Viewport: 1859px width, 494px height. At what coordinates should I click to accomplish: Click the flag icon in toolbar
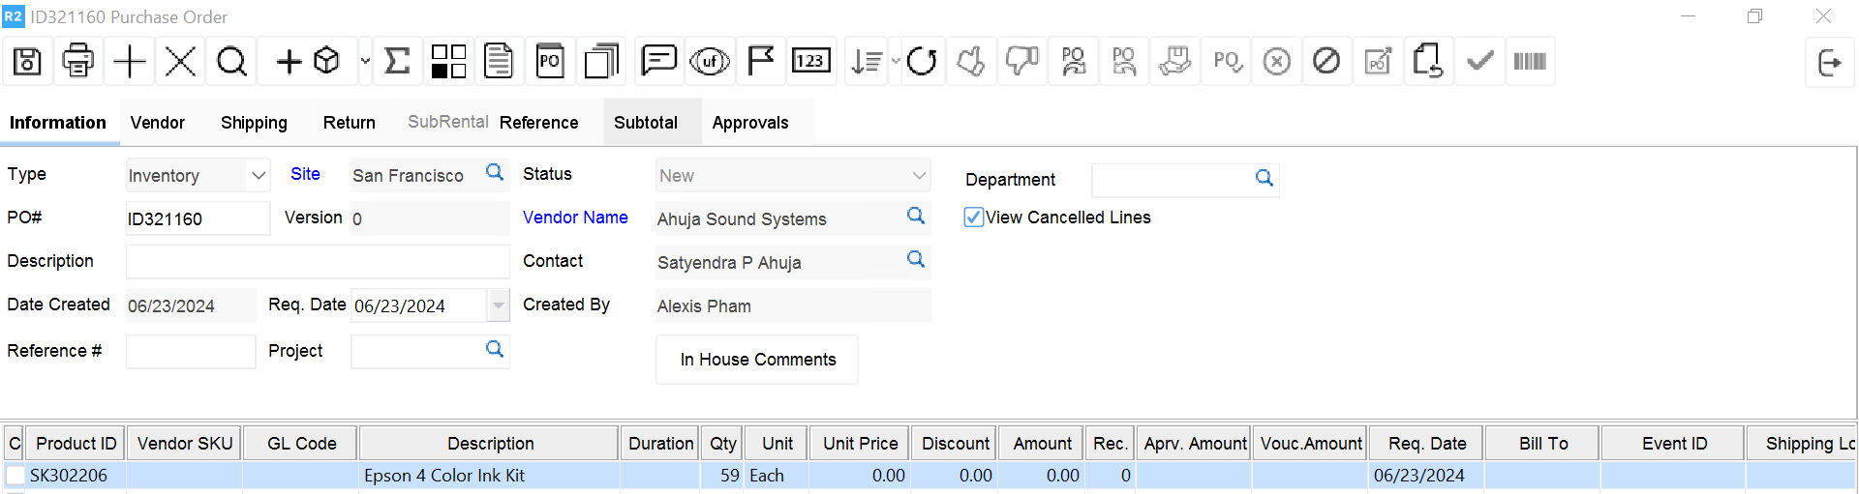(761, 62)
